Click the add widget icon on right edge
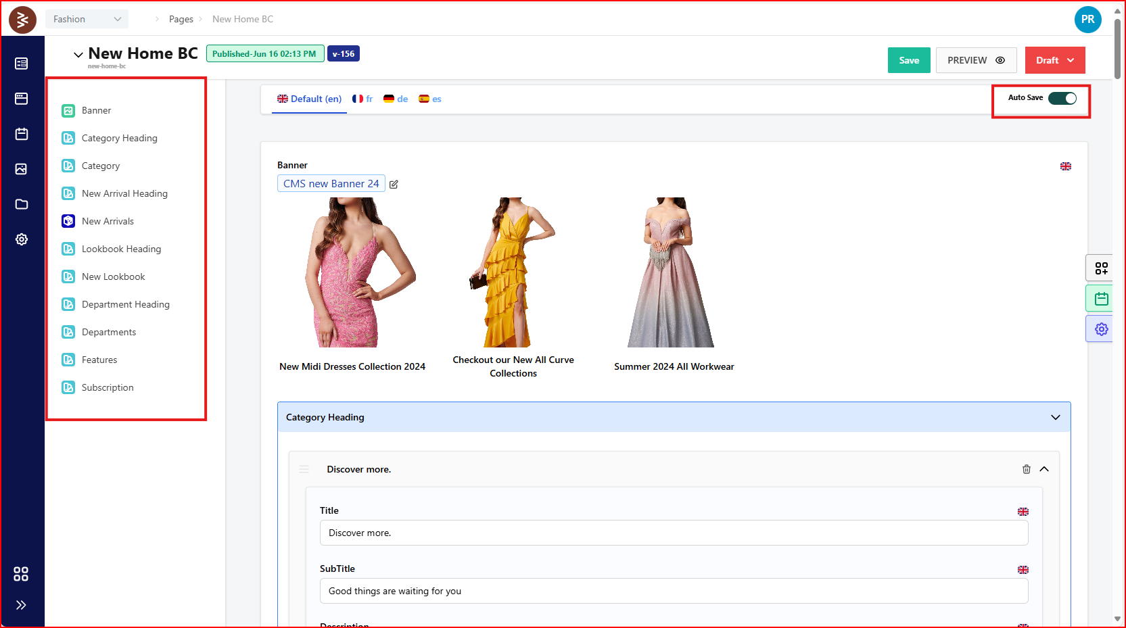The image size is (1126, 628). click(1101, 268)
